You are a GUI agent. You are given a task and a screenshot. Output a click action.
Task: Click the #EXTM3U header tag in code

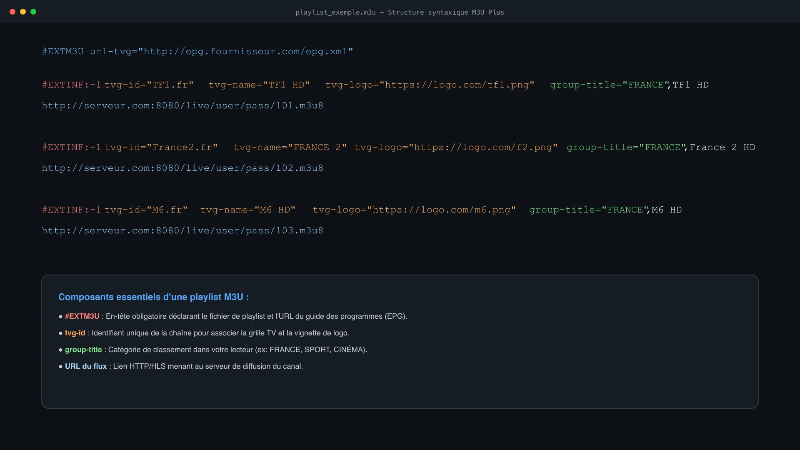click(x=63, y=52)
